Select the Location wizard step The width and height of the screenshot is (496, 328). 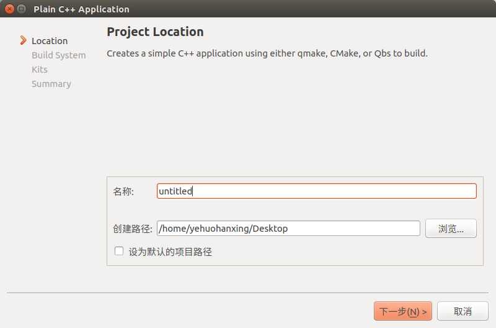click(x=50, y=41)
